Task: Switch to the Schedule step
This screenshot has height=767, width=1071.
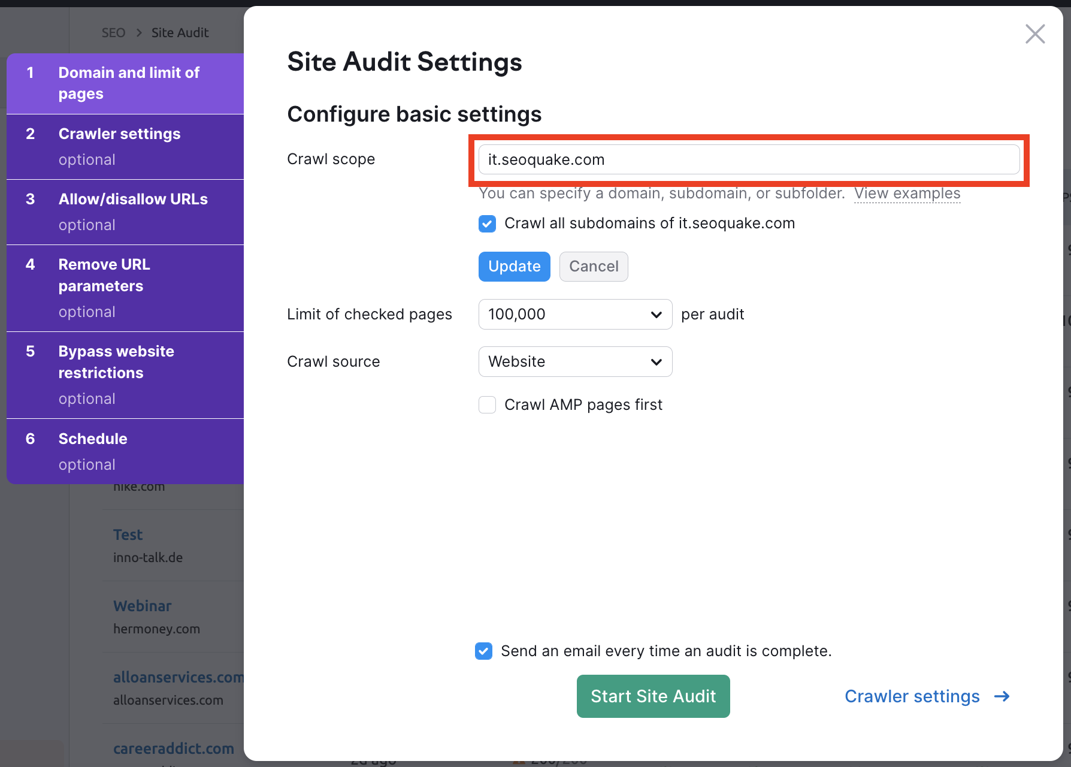Action: click(x=125, y=451)
